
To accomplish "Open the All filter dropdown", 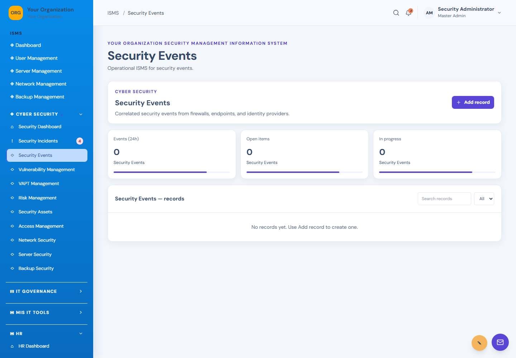I will pos(484,199).
